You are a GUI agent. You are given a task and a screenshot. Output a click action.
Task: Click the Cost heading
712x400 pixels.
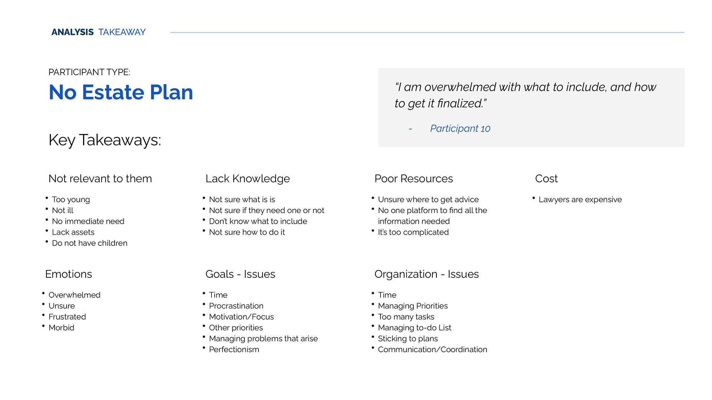(546, 179)
